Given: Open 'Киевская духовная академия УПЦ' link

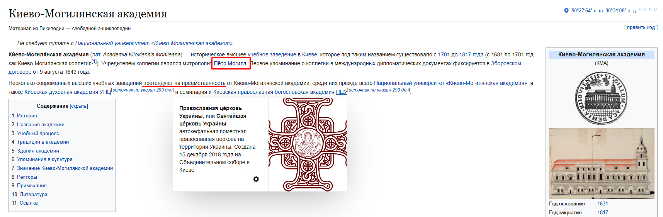Looking at the screenshot, I should point(68,92).
